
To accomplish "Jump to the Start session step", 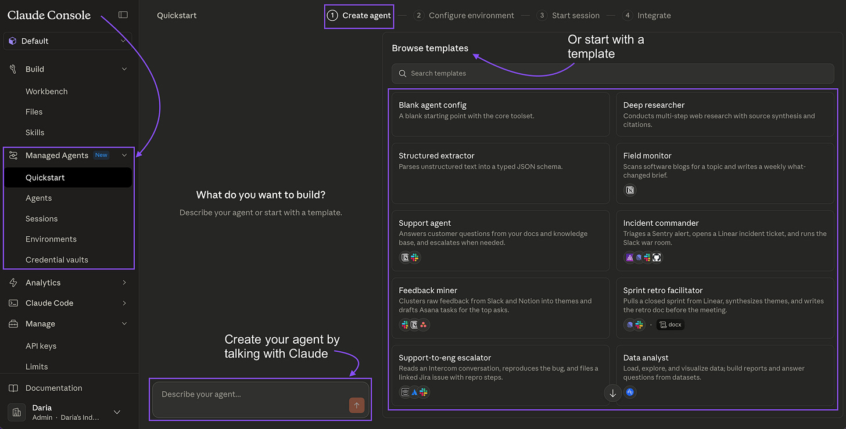I will [x=568, y=16].
